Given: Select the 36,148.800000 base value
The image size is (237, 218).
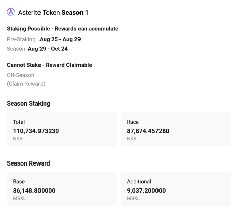Looking at the screenshot, I should [x=34, y=191].
